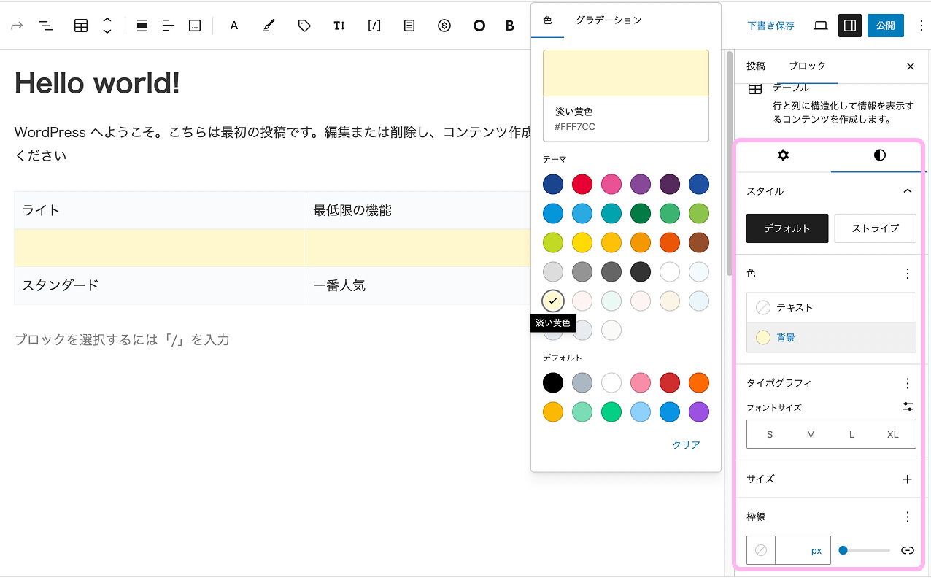Open the font size 'T' tool
This screenshot has width=931, height=583.
[x=339, y=26]
